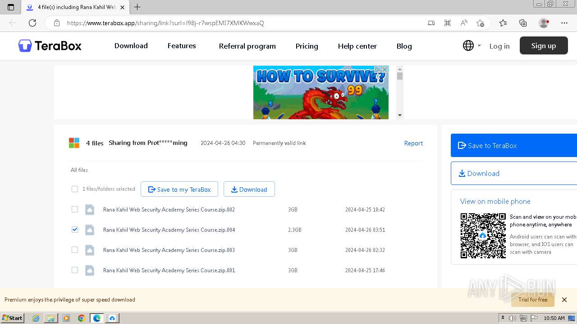Open browser Settings and more menu
The height and width of the screenshot is (324, 577).
(x=564, y=23)
